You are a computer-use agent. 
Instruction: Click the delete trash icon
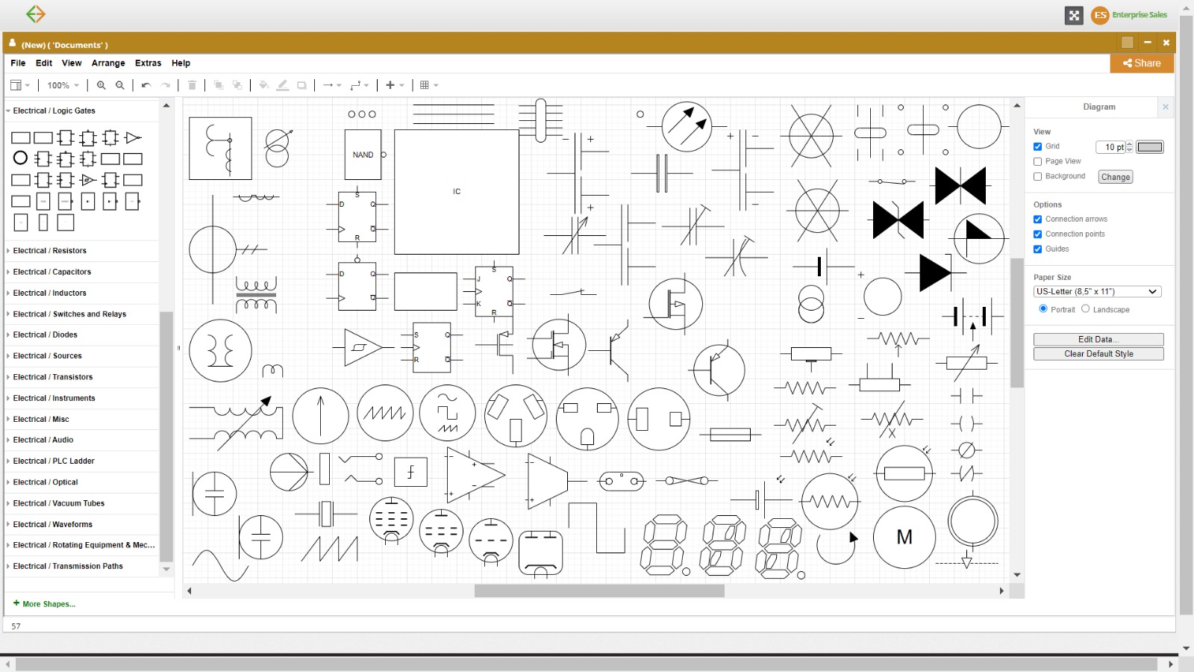[x=192, y=85]
